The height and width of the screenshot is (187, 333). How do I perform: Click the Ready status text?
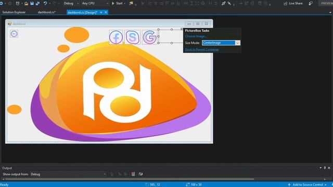[4, 185]
